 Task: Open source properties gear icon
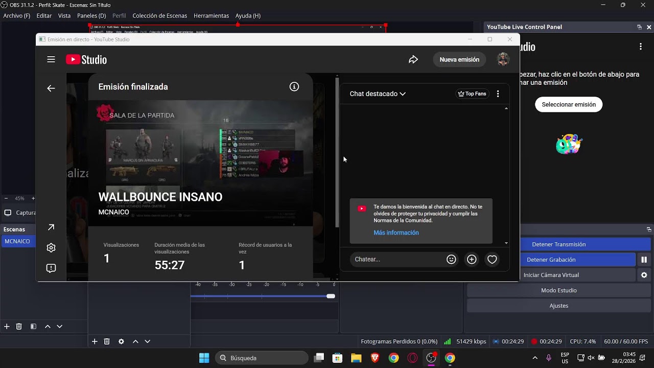(x=121, y=341)
